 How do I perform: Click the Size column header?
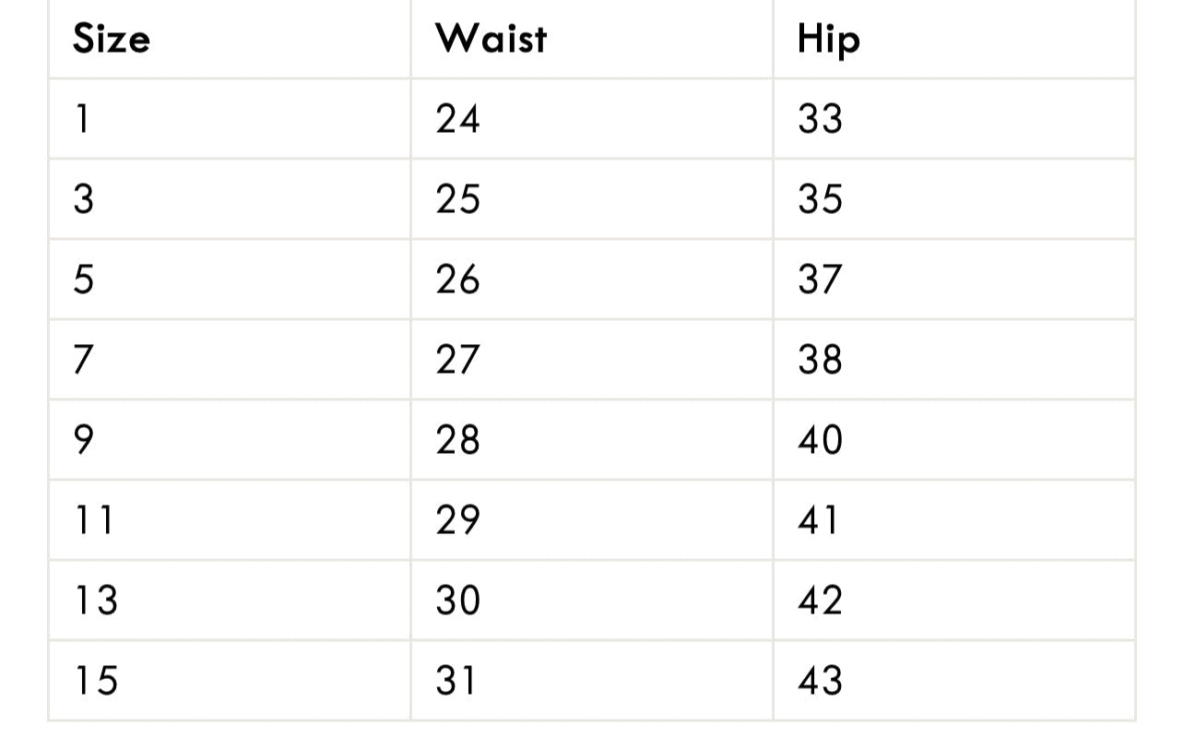(112, 39)
